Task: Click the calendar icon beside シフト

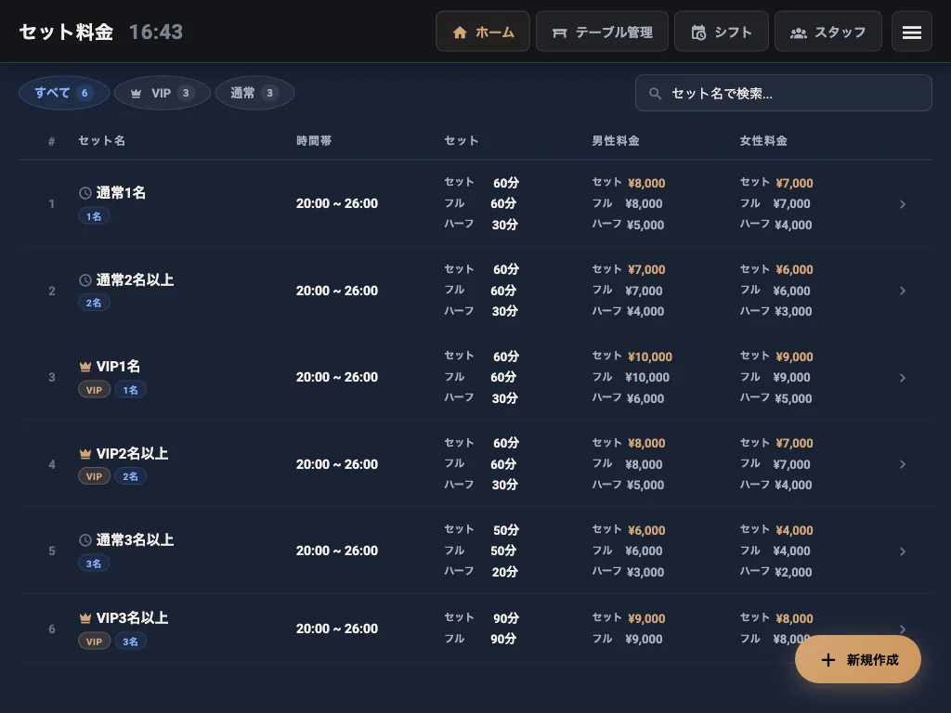Action: 698,32
